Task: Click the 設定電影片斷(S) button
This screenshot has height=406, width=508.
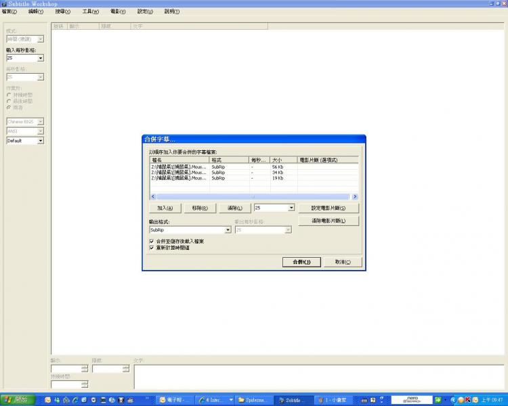Action: pyautogui.click(x=329, y=208)
